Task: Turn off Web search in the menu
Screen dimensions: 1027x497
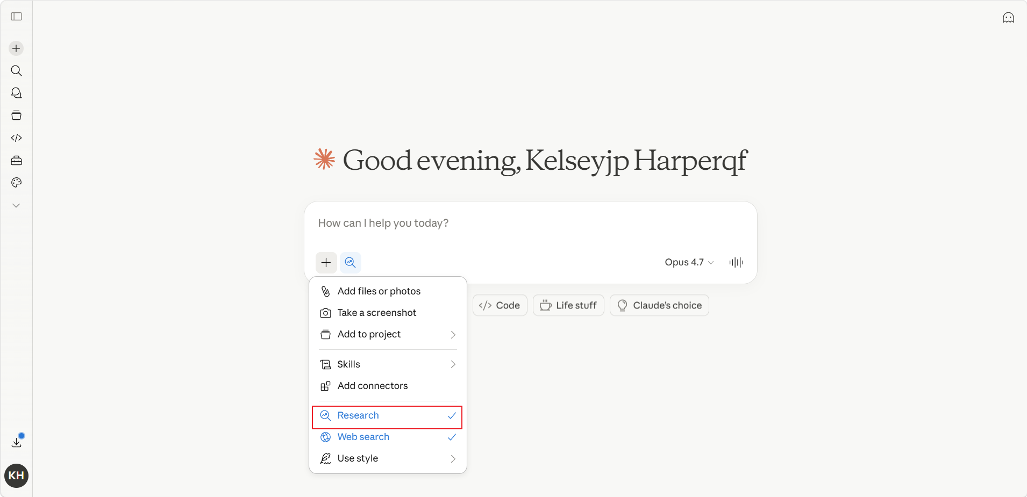Action: 388,437
